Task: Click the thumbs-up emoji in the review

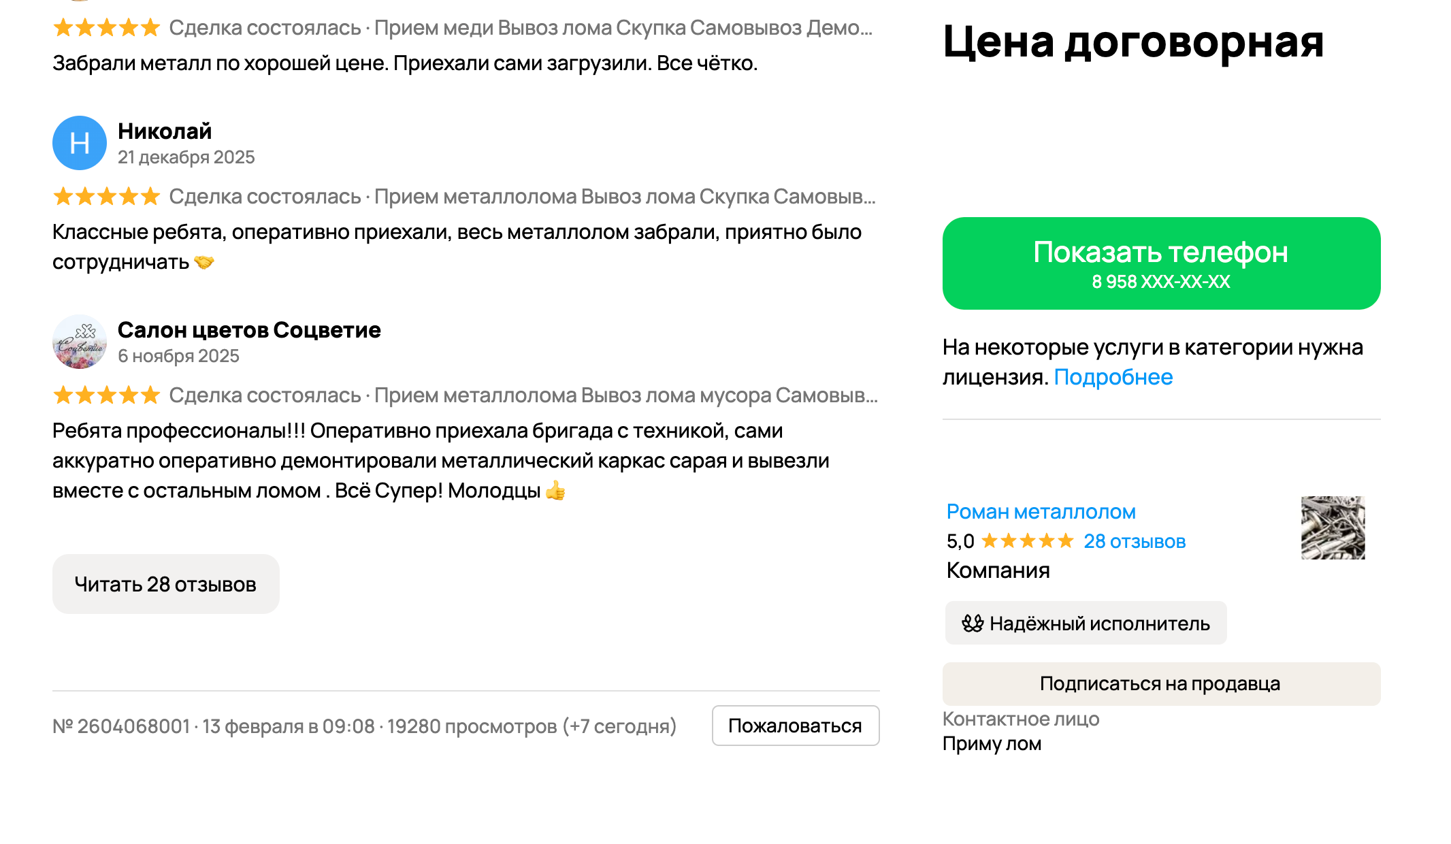Action: (555, 491)
